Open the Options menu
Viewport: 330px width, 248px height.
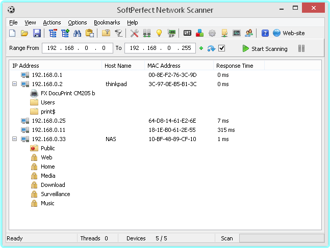(78, 22)
